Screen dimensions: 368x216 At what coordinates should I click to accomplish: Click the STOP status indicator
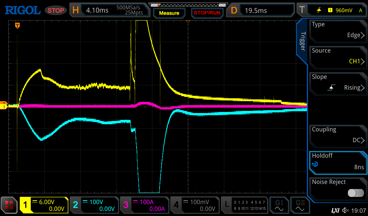(56, 10)
